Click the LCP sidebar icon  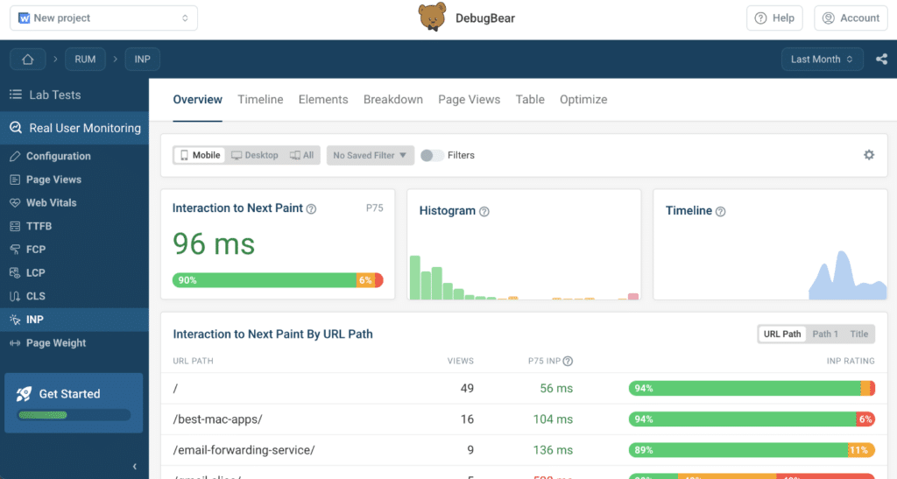pyautogui.click(x=15, y=272)
